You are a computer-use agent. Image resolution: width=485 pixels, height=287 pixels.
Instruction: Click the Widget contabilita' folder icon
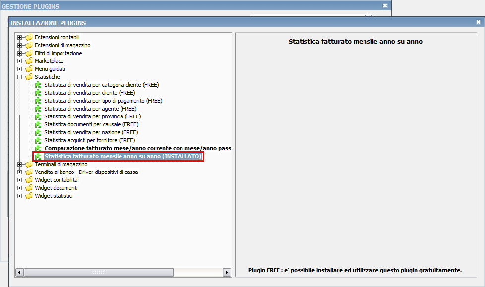click(29, 180)
